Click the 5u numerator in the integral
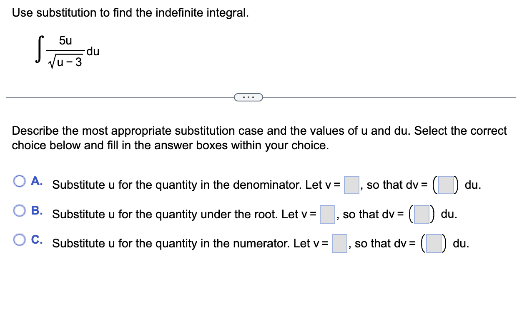 (x=65, y=41)
